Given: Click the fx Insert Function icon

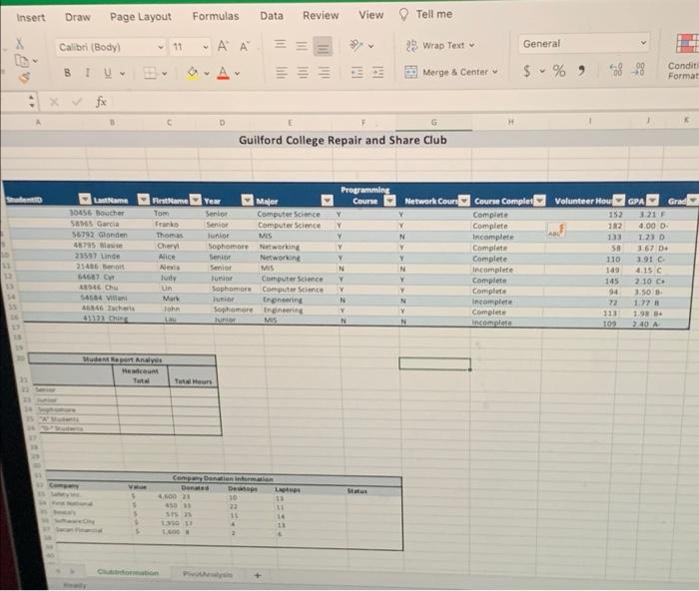Looking at the screenshot, I should point(101,102).
